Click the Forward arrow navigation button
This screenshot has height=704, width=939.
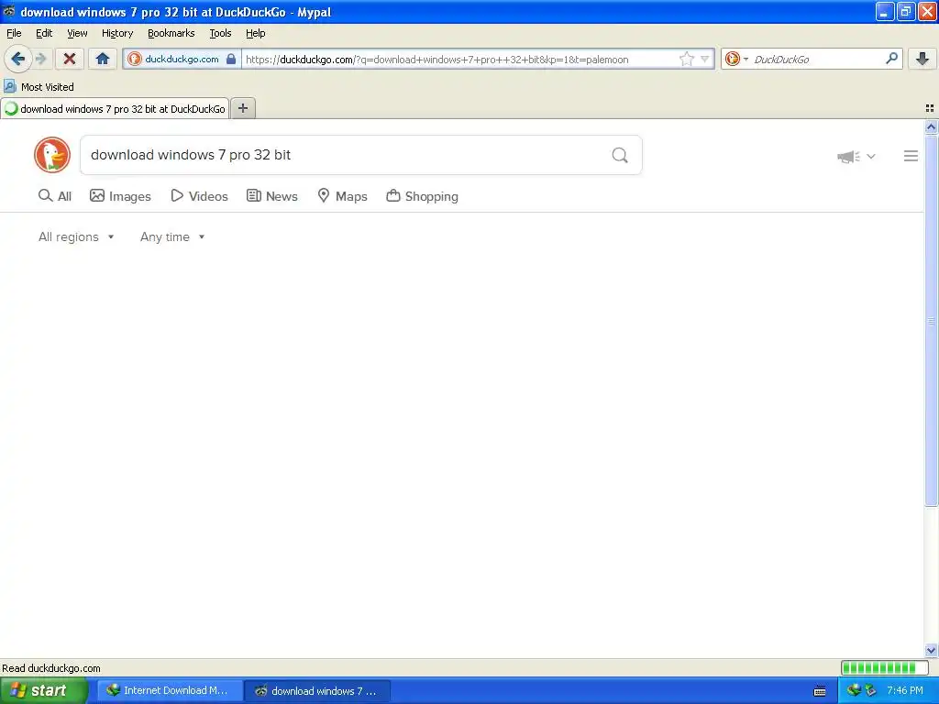pyautogui.click(x=40, y=59)
